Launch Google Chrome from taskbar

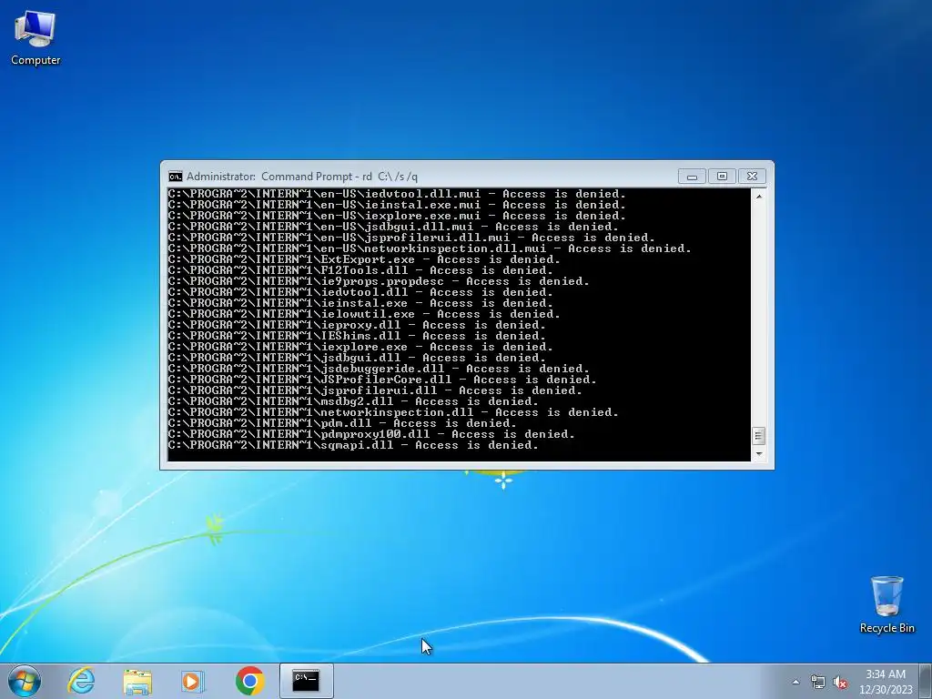coord(249,681)
